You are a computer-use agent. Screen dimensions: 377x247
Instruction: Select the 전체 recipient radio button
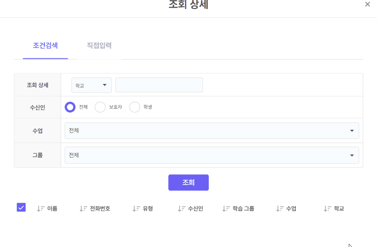pos(70,107)
